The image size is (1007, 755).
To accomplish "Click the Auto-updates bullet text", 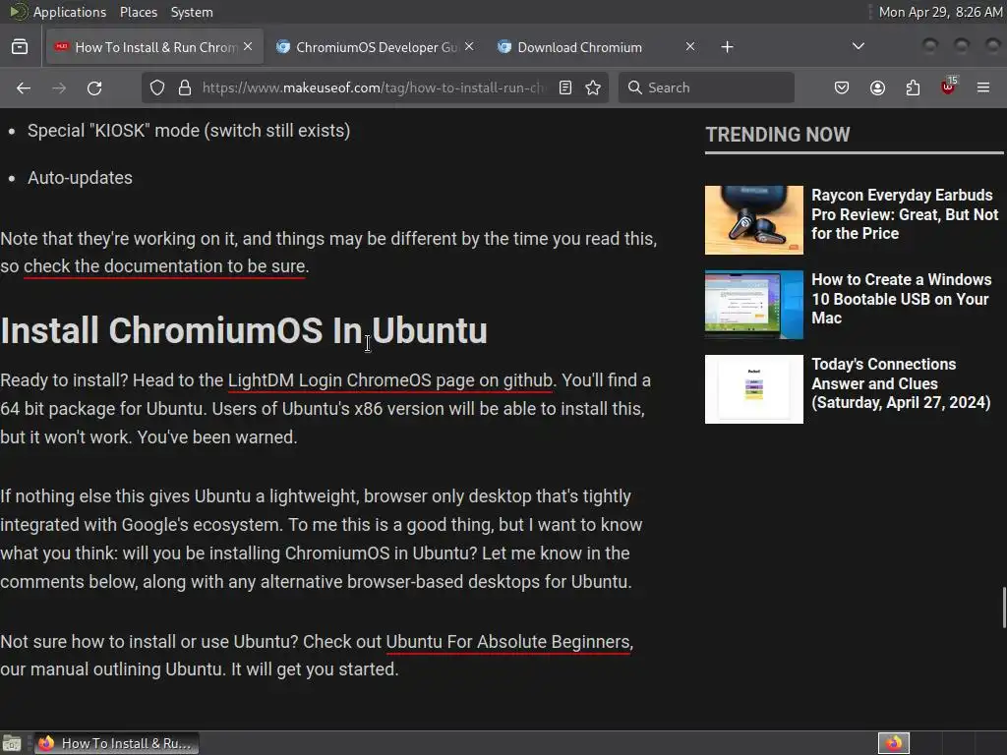I will point(80,178).
